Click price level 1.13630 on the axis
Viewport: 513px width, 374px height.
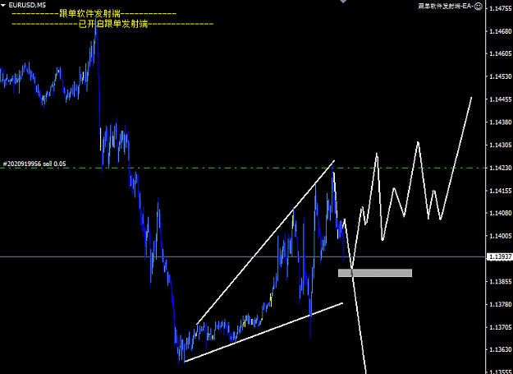click(x=500, y=350)
